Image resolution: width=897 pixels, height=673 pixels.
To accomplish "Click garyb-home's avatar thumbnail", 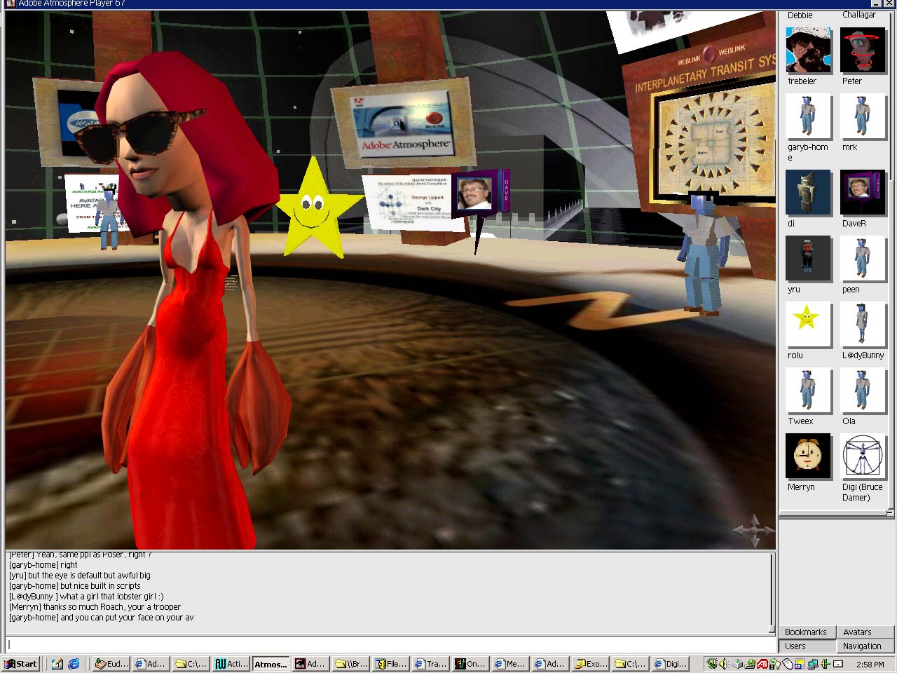I will (x=808, y=116).
